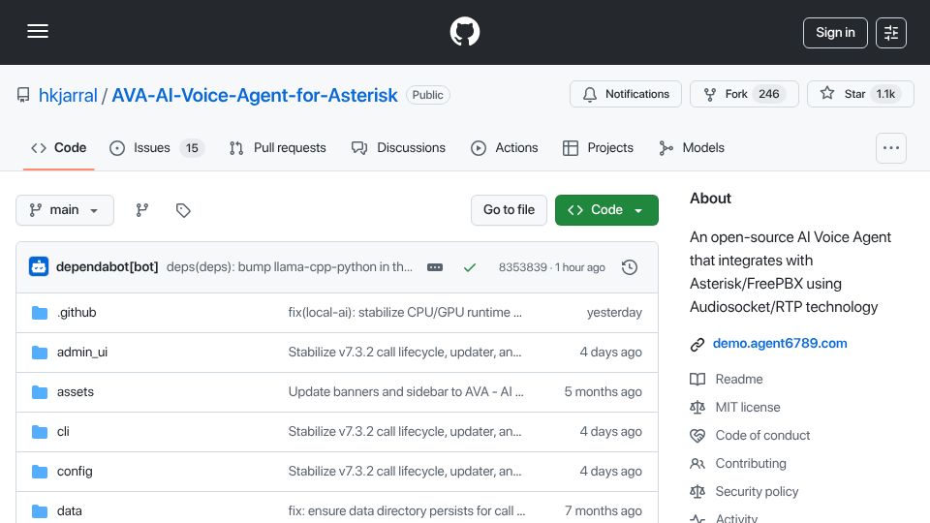Open the config folder
Image resolution: width=930 pixels, height=523 pixels.
pos(75,472)
